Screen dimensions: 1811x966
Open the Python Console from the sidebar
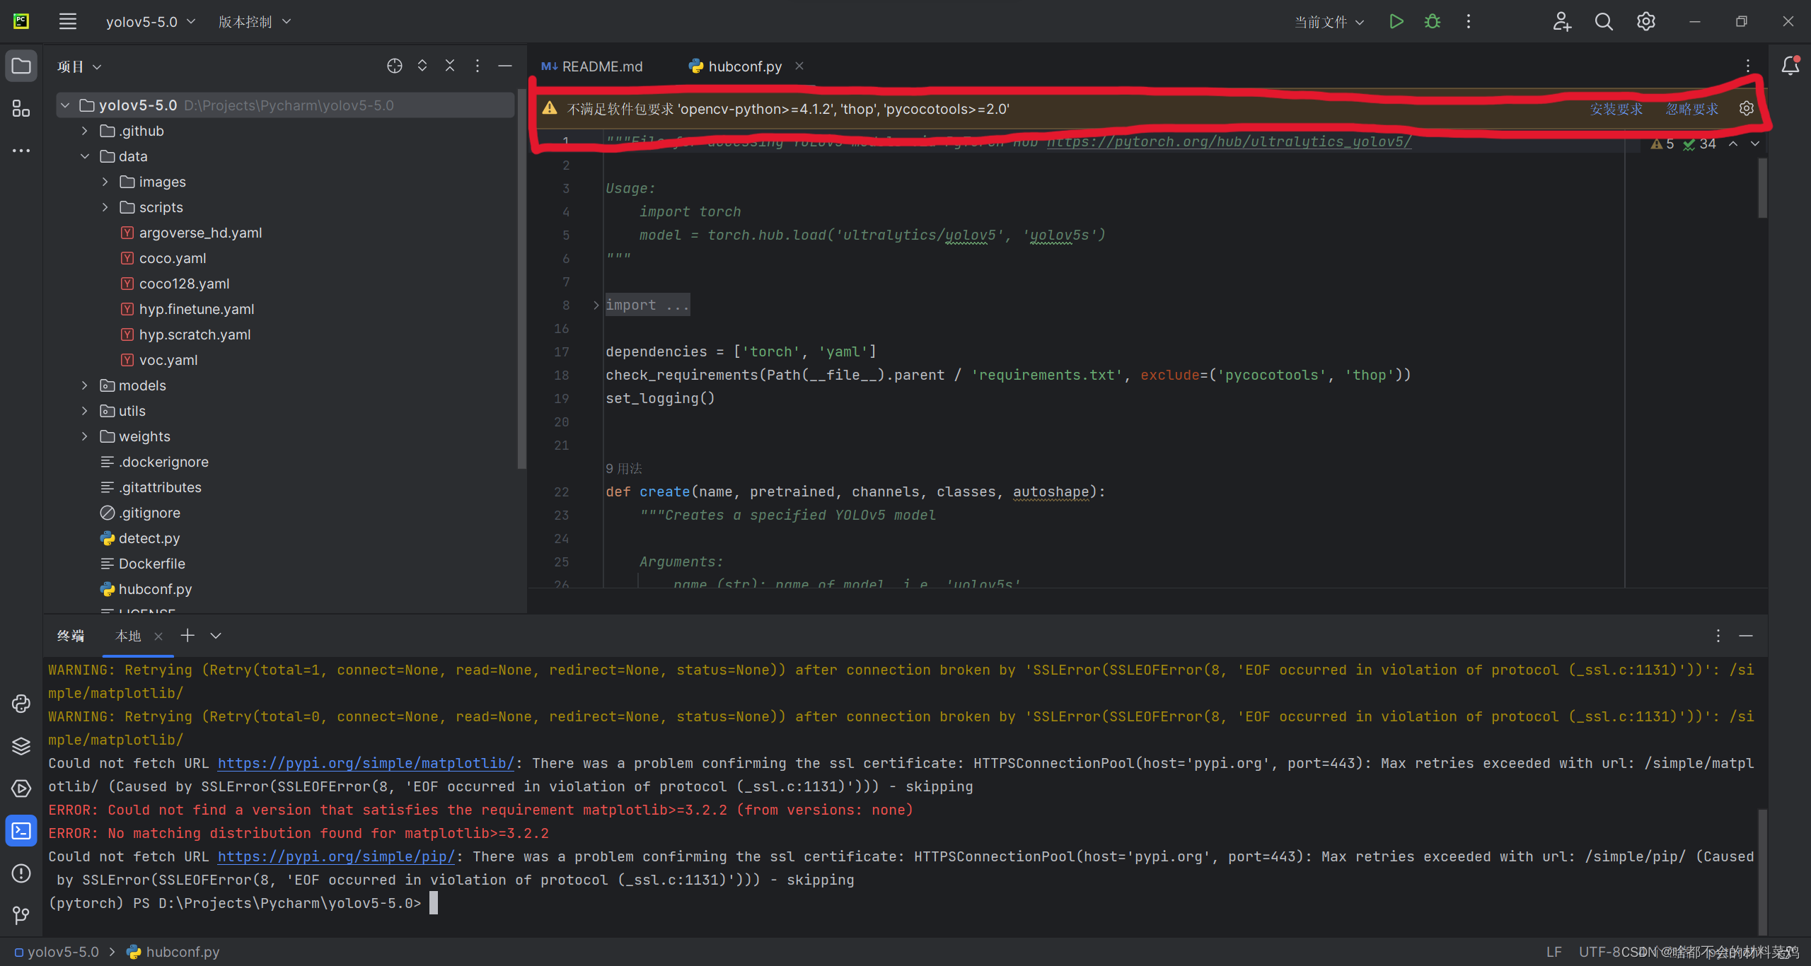(21, 704)
